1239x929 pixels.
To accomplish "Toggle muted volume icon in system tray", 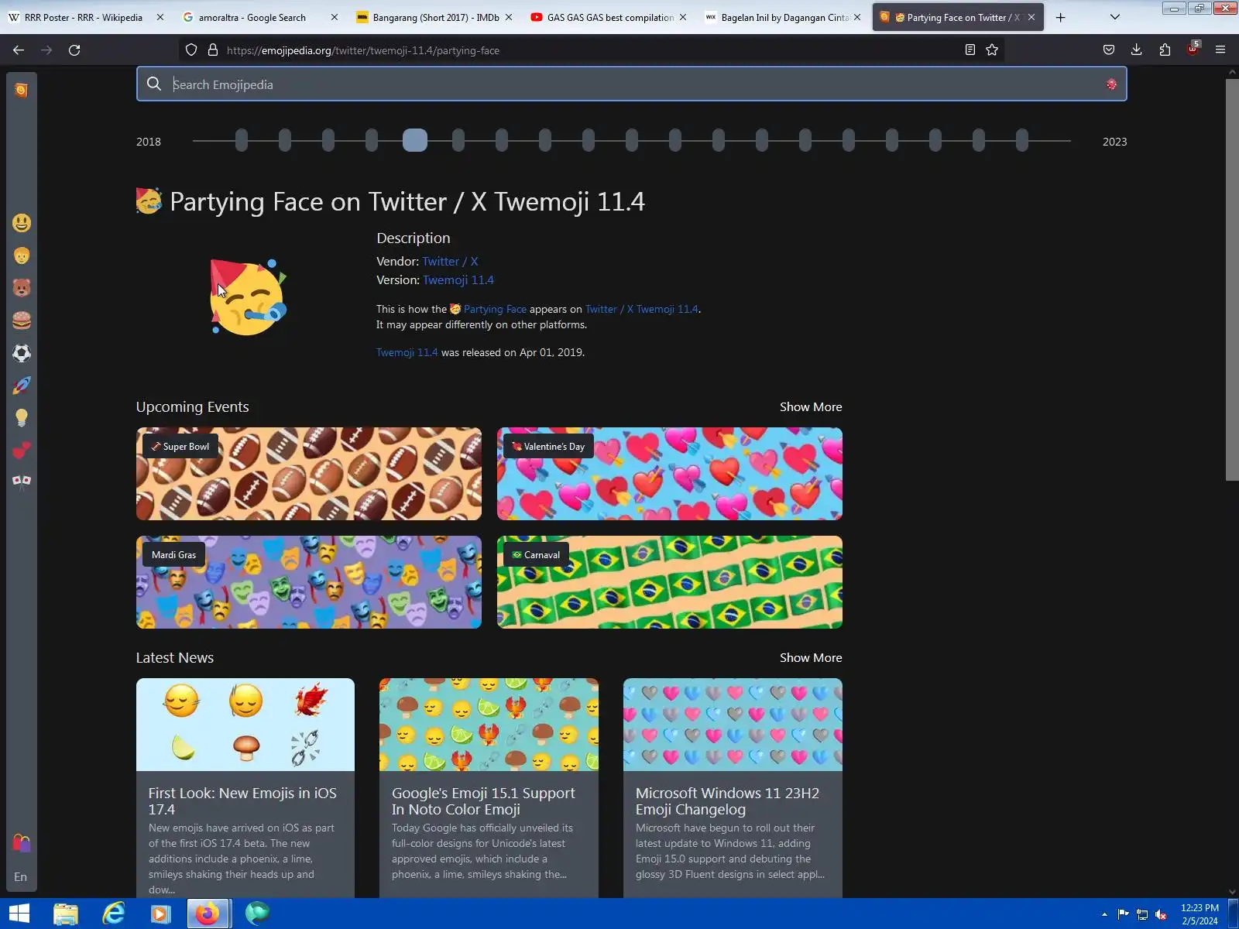I will tap(1161, 914).
